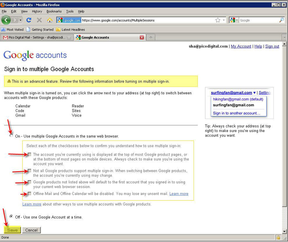Click hikingfan@gmail.com (default) in the sample menu
This screenshot has width=288, height=242.
click(238, 99)
